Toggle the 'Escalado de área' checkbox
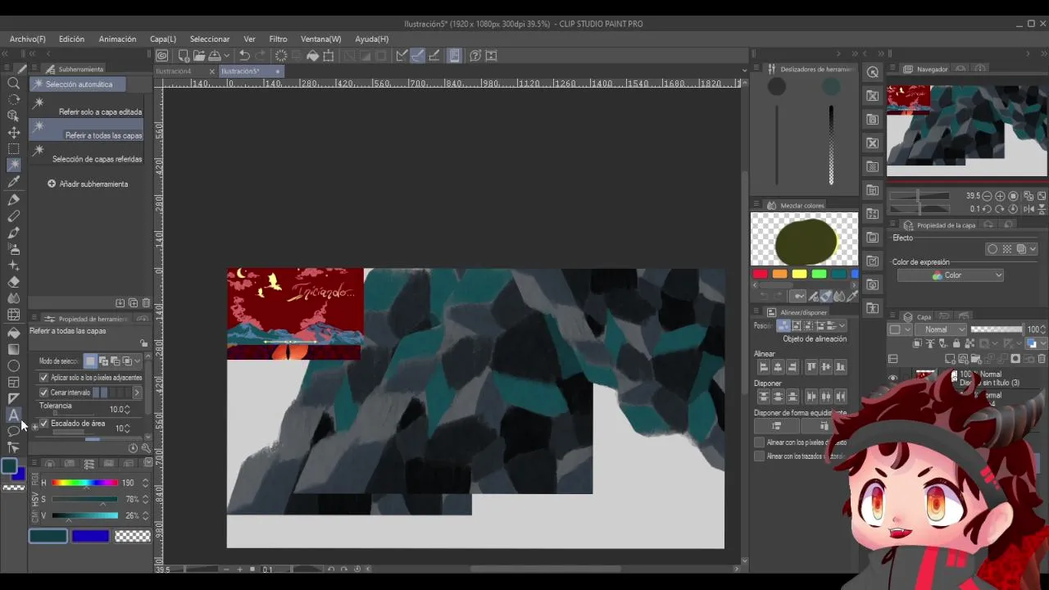Screen dimensions: 1049x590 tap(43, 424)
